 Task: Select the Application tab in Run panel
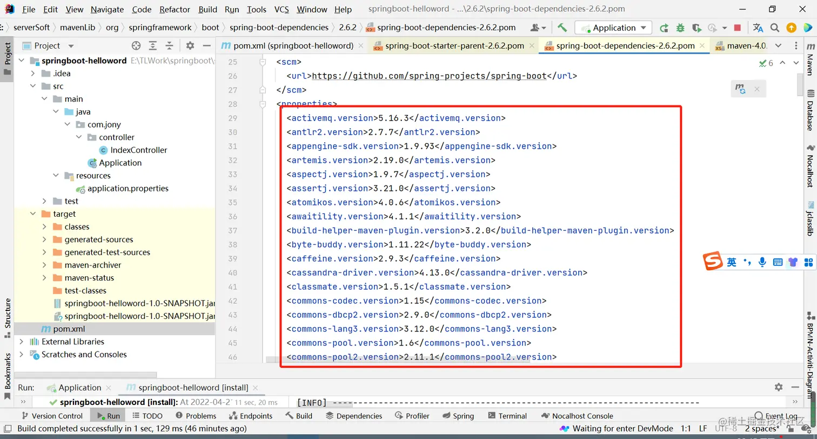point(79,388)
